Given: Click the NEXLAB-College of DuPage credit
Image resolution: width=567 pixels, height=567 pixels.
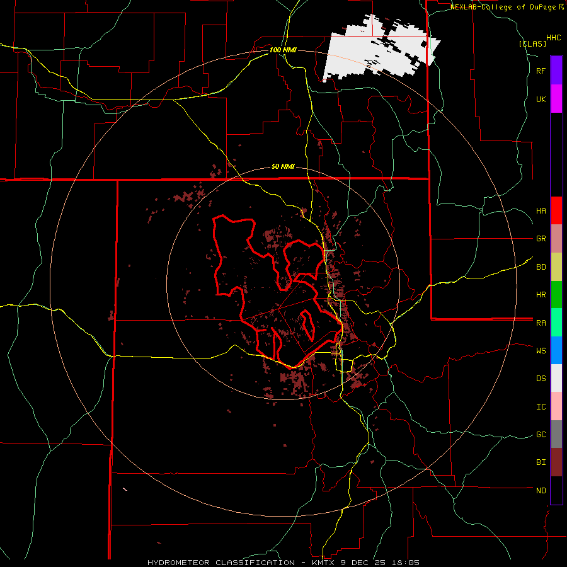Looking at the screenshot, I should tap(507, 7).
